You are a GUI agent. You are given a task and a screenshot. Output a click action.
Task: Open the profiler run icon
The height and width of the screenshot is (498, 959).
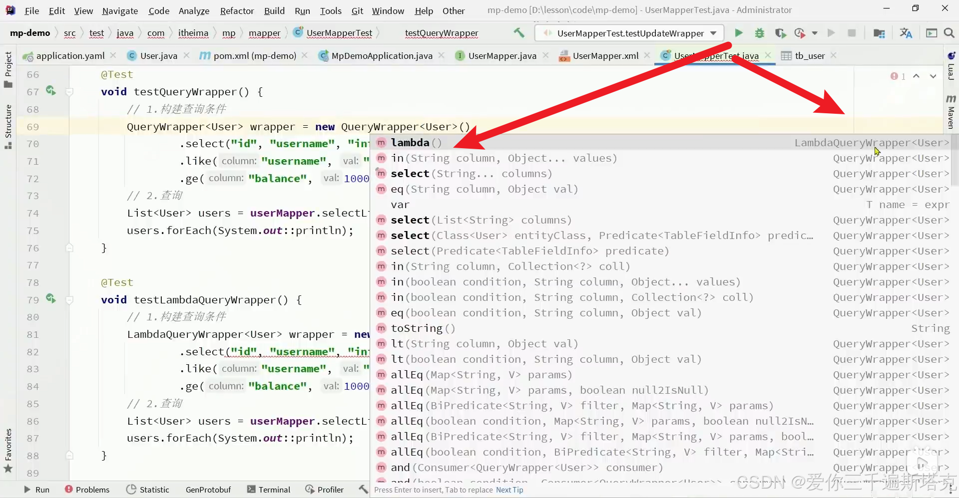pos(800,33)
